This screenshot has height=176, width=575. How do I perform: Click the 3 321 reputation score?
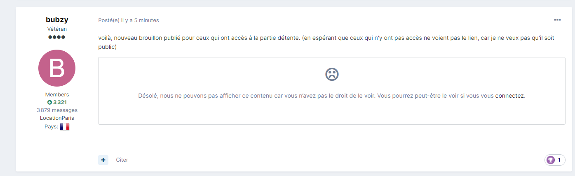60,102
